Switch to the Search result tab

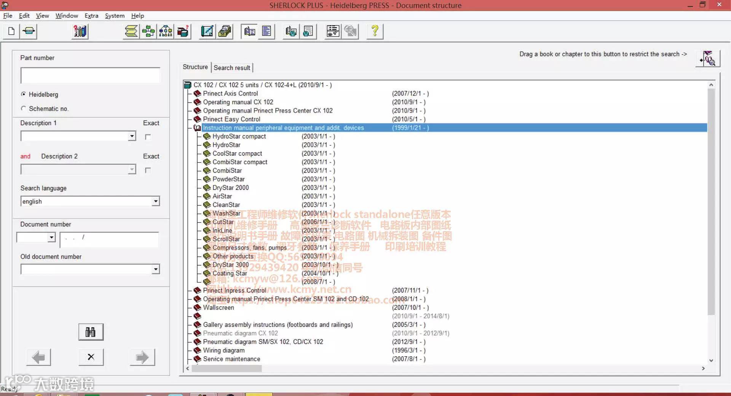coord(232,68)
